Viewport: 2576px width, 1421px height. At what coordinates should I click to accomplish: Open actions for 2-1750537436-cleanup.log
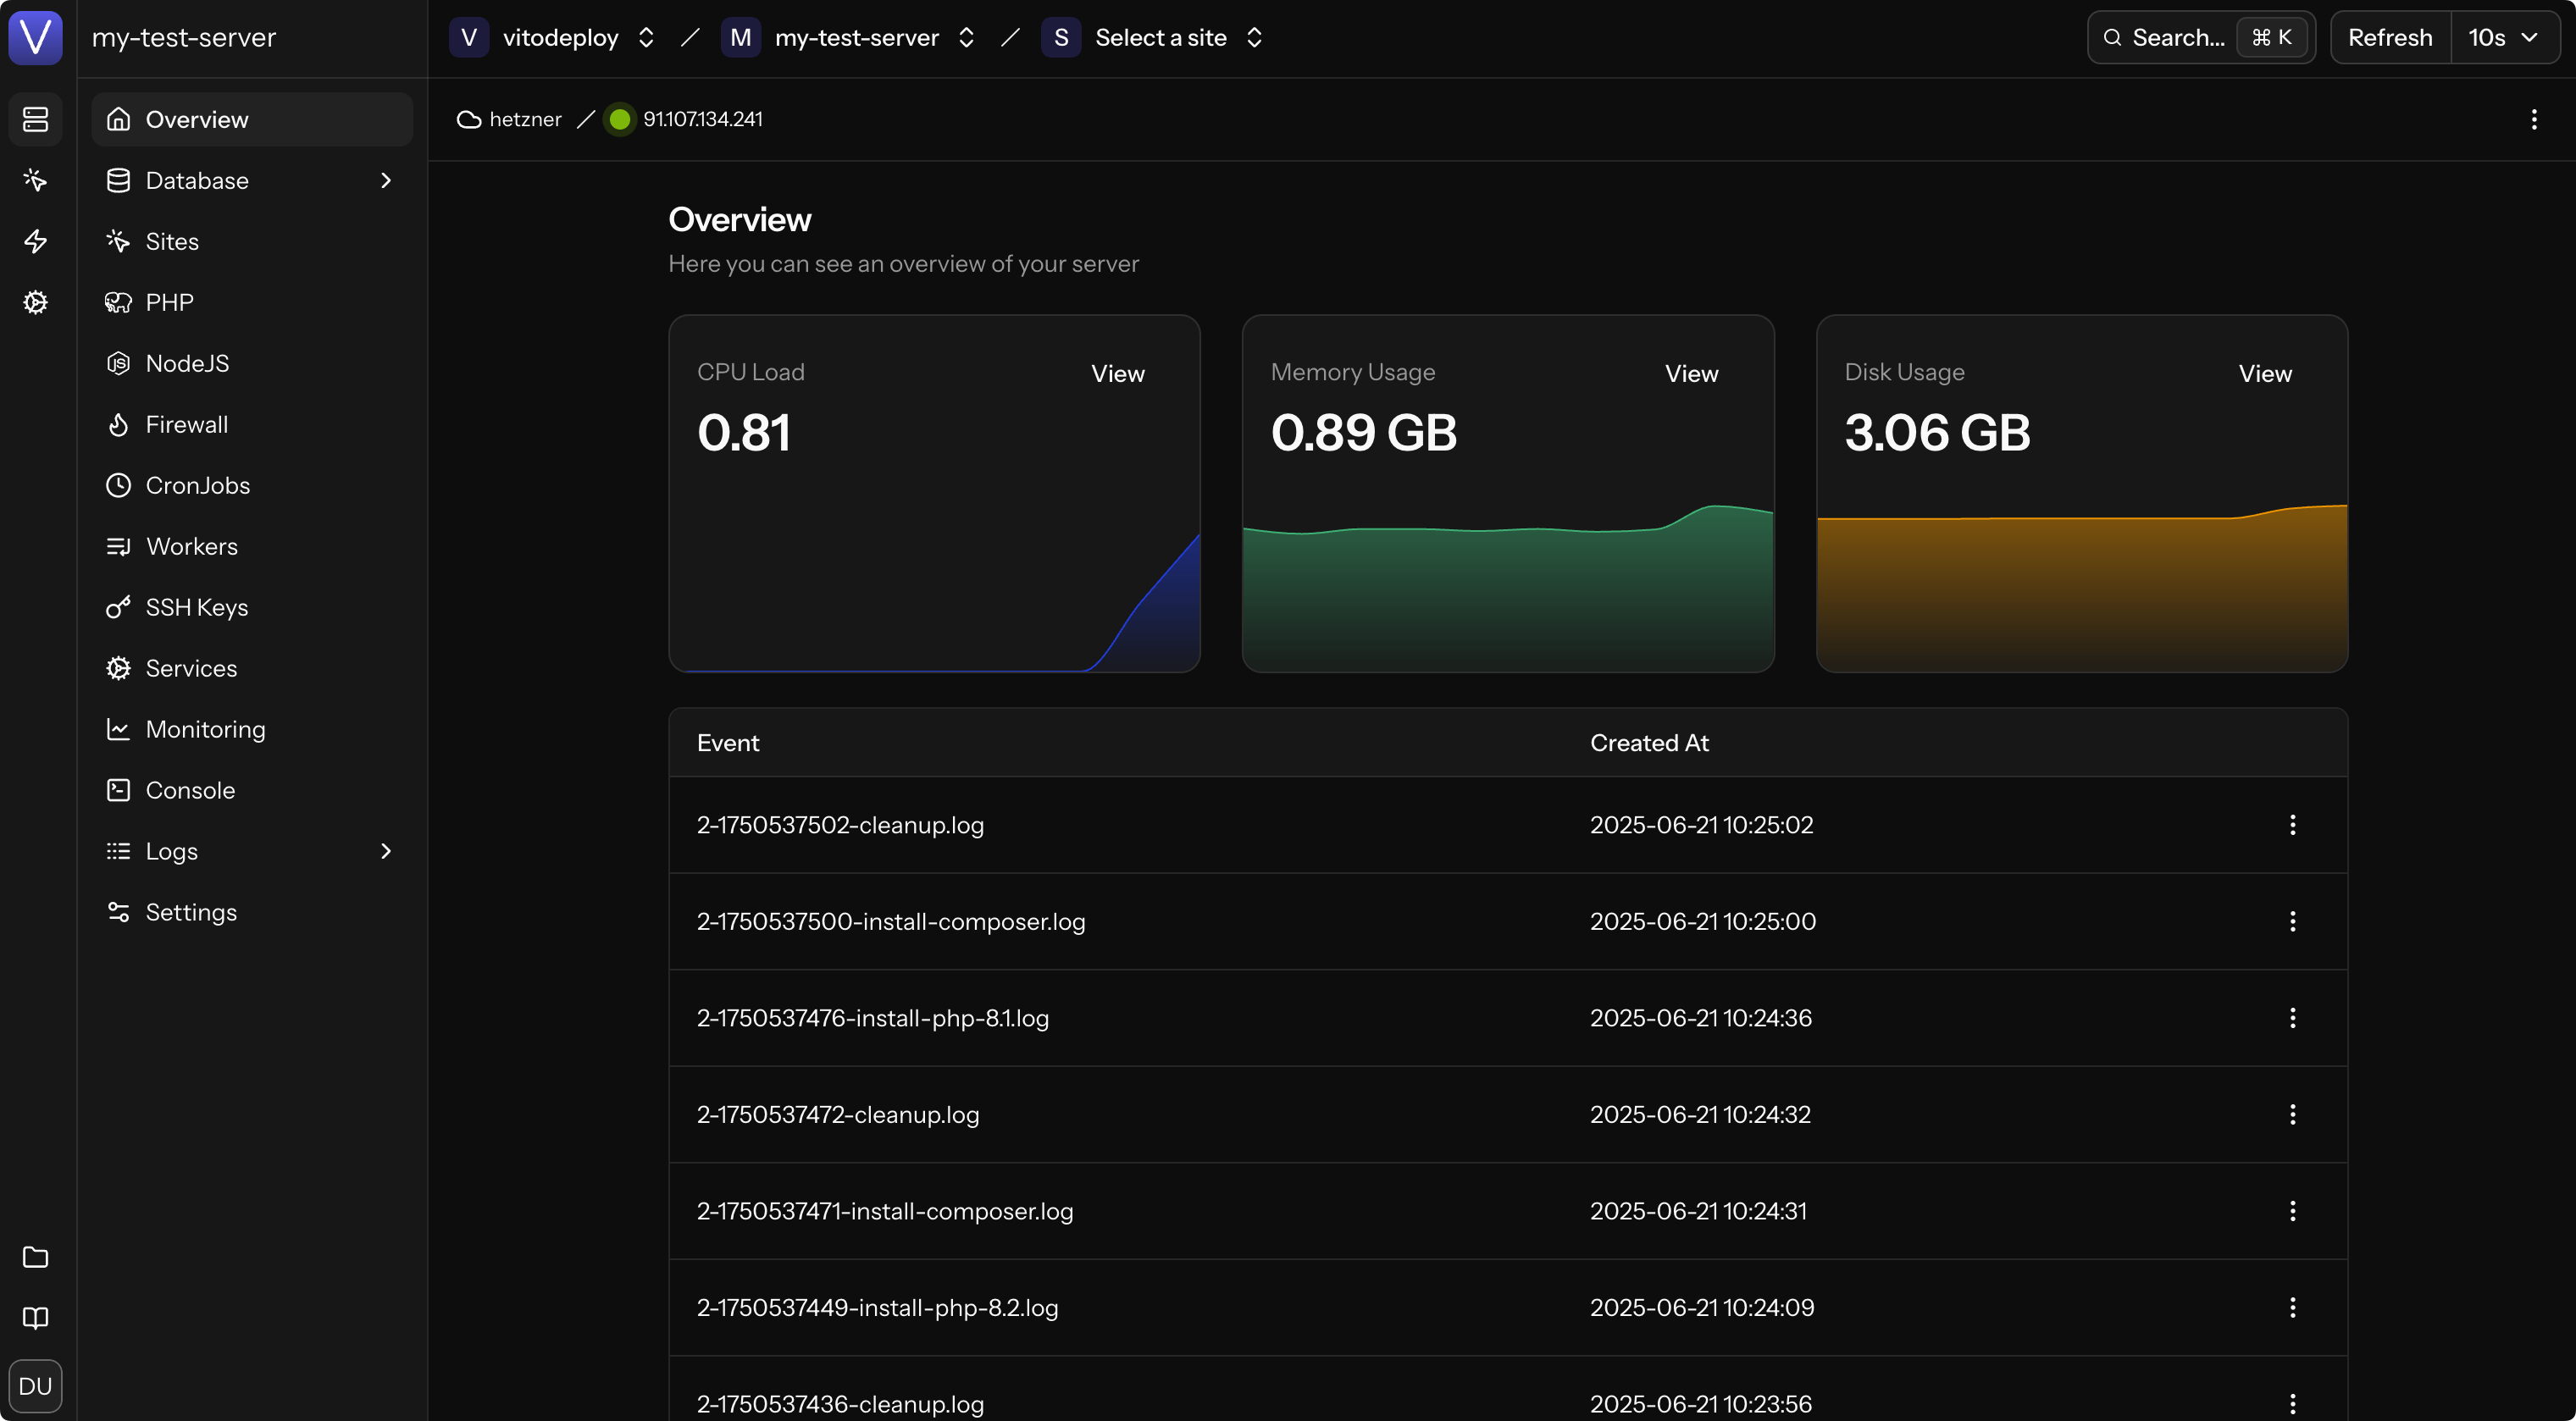pyautogui.click(x=2293, y=1403)
